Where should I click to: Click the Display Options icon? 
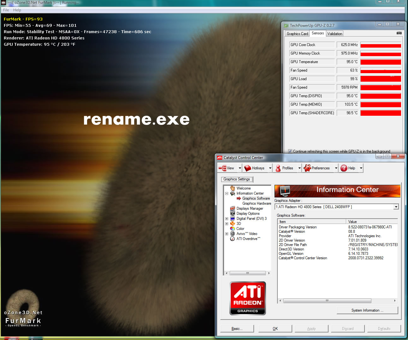coord(233,214)
